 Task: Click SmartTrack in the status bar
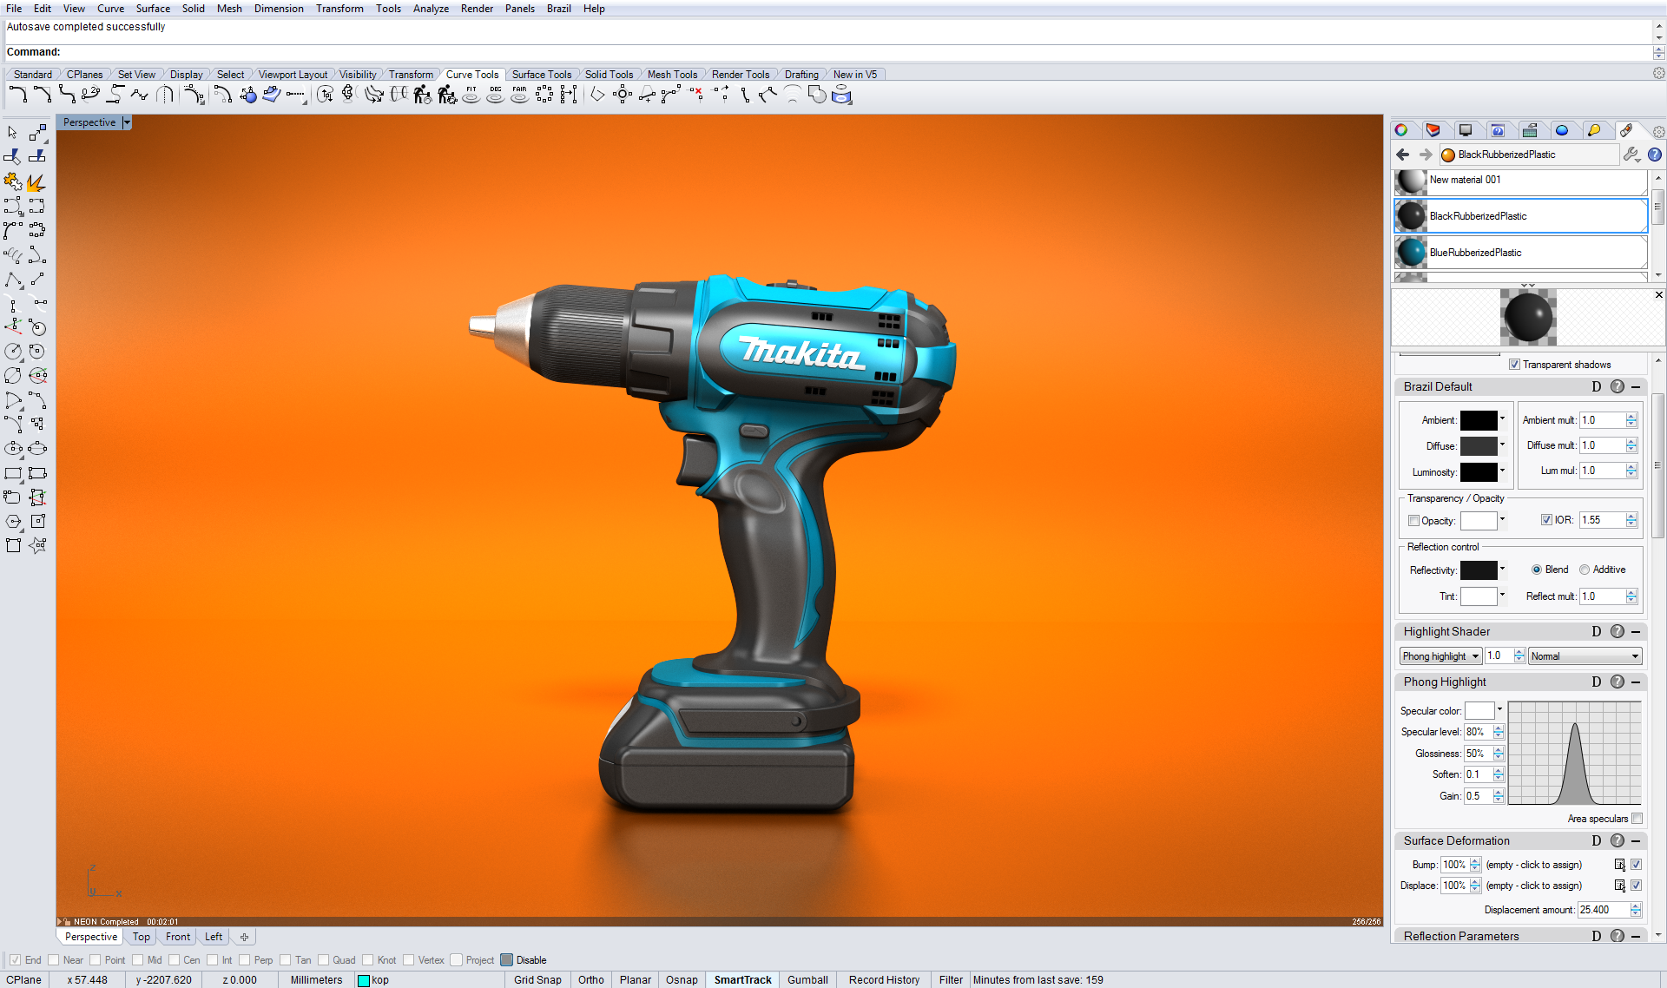[742, 979]
